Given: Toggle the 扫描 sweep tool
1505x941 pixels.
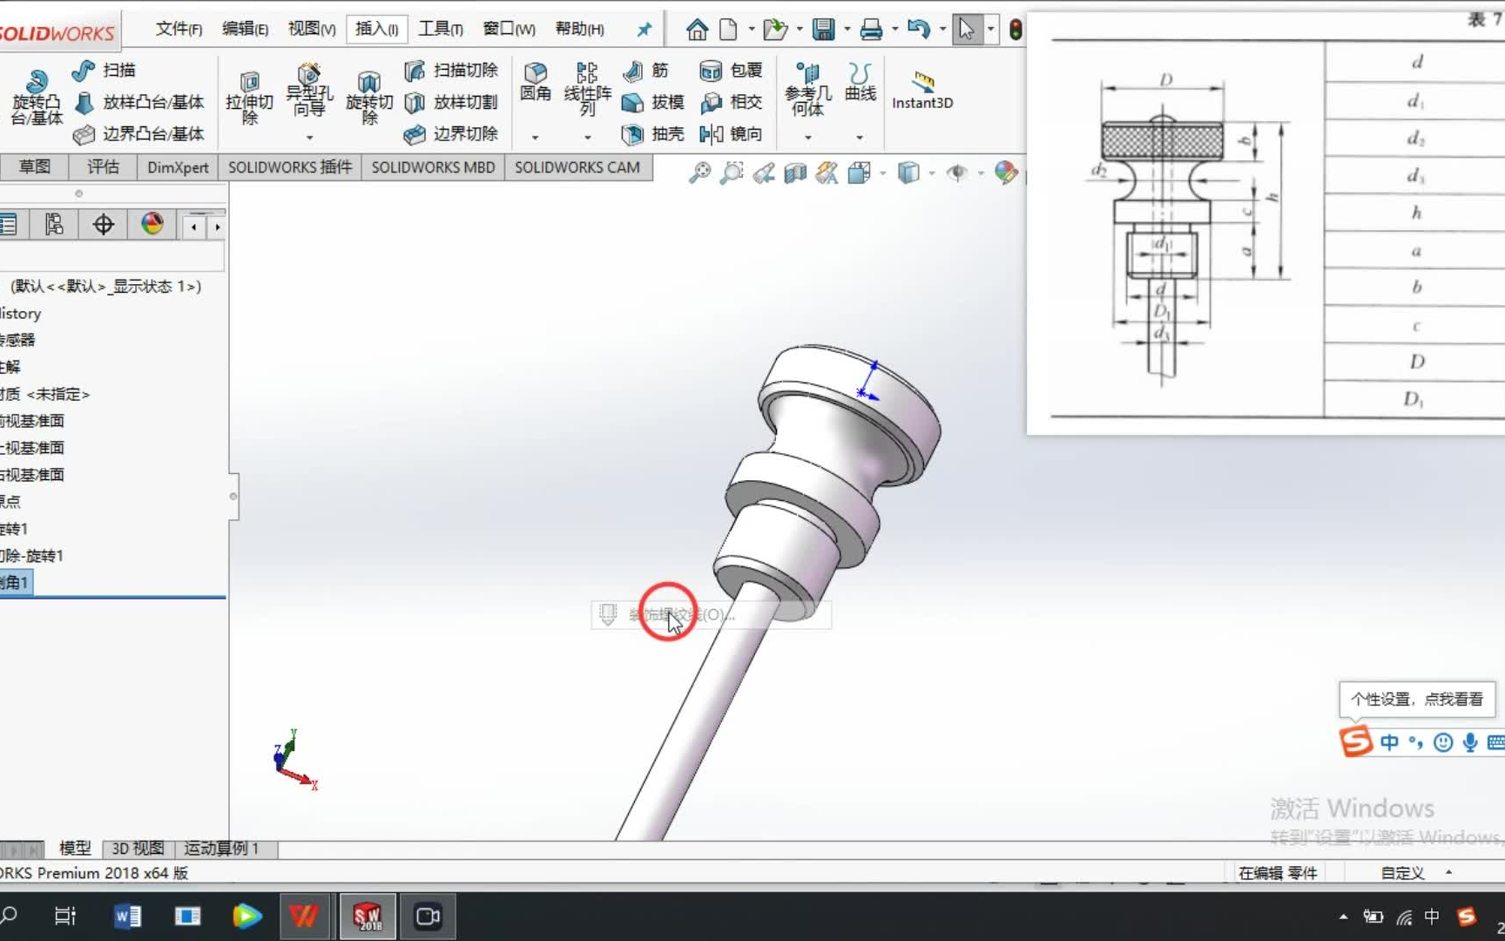Looking at the screenshot, I should pyautogui.click(x=98, y=70).
